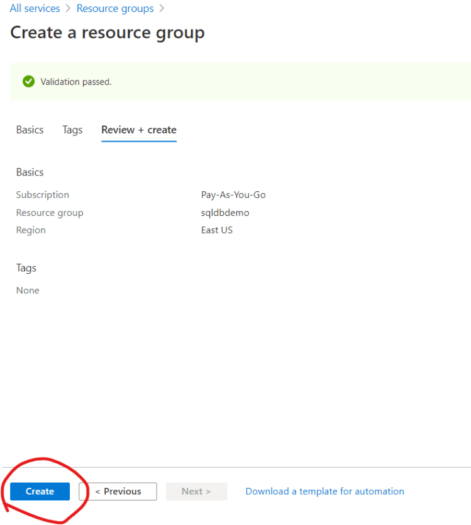This screenshot has width=471, height=525.
Task: Click the Tags section heading
Action: pyautogui.click(x=26, y=268)
